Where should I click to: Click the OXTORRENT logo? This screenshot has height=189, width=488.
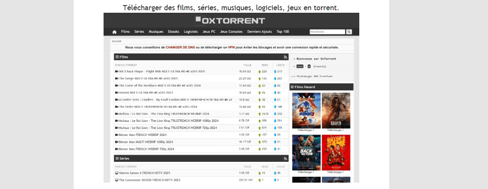coord(230,20)
